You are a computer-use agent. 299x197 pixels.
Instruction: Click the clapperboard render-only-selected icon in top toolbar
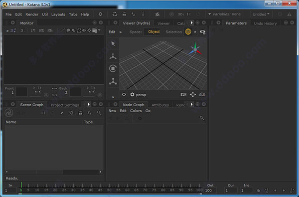[x=124, y=14]
